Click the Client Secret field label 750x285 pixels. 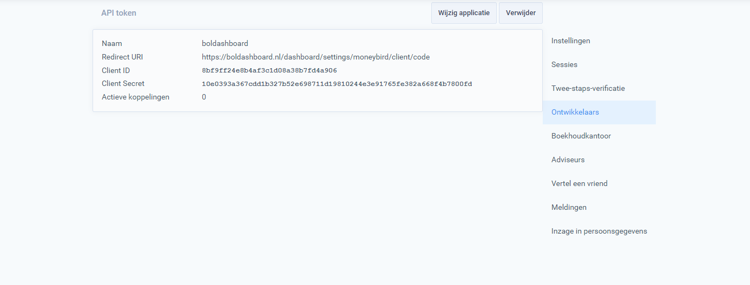[x=123, y=83]
